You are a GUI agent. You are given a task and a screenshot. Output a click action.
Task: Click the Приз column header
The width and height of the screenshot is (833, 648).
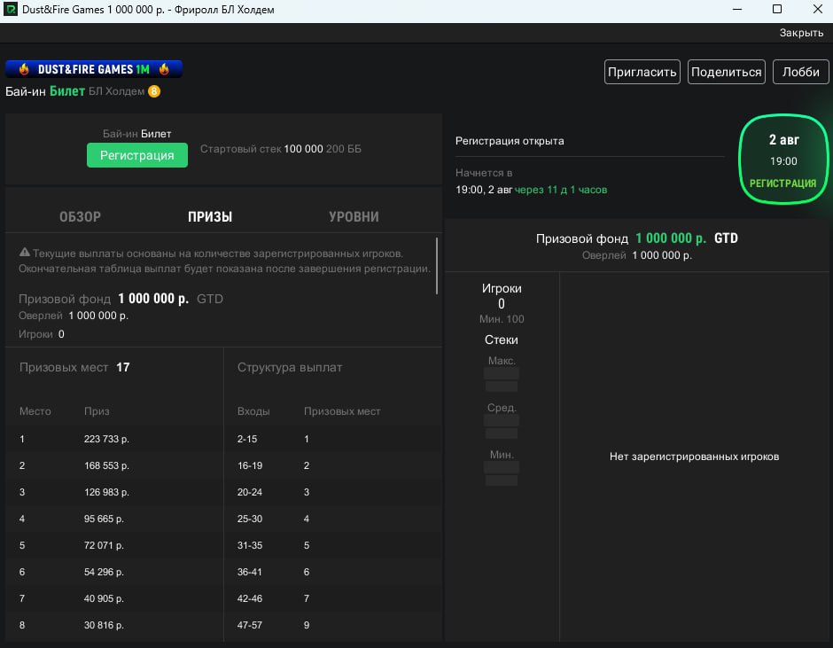pyautogui.click(x=97, y=411)
